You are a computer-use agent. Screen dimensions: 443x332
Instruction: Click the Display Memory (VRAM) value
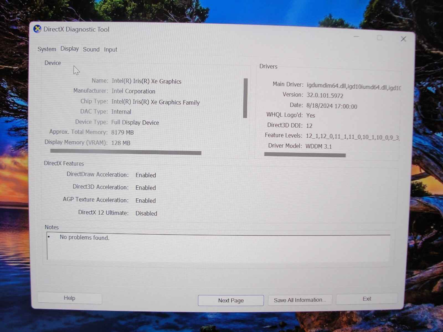[x=120, y=143]
